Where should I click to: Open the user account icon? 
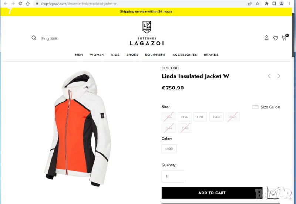pos(266,38)
